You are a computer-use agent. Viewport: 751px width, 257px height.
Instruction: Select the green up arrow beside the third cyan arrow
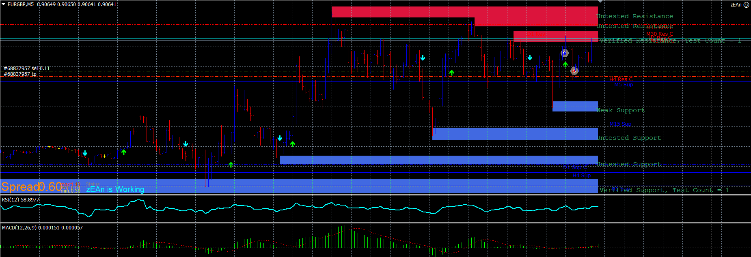[x=293, y=144]
